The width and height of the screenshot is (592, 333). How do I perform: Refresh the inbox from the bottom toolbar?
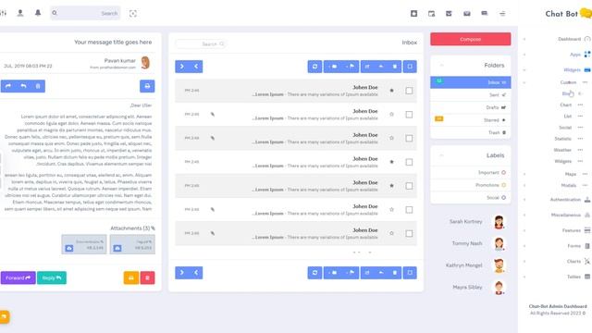[x=314, y=273]
